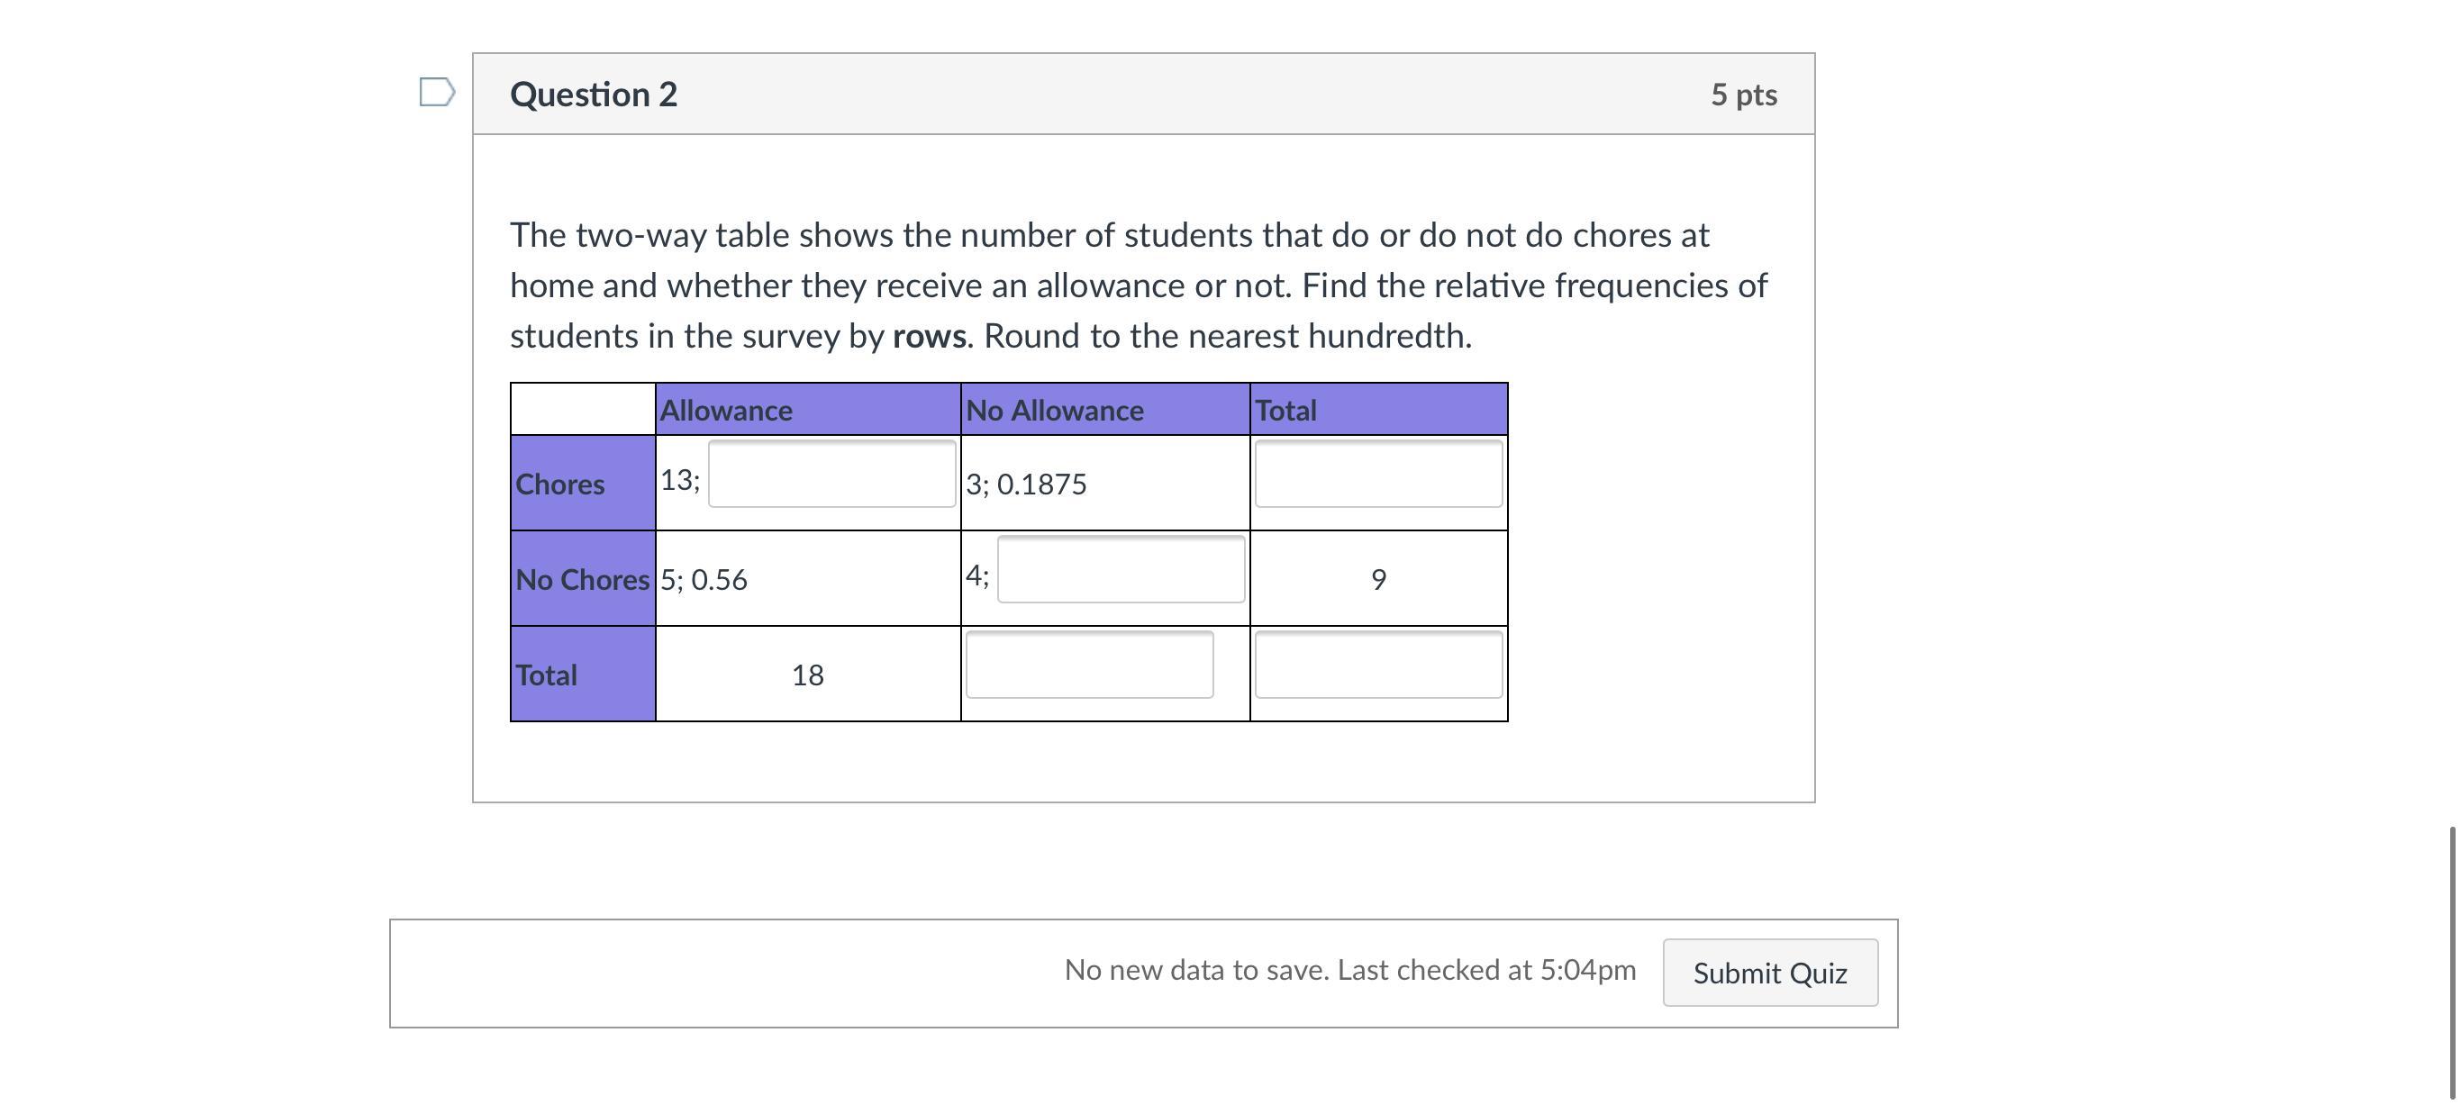
Task: Click the Chores Allowance relative frequency input
Action: click(831, 474)
